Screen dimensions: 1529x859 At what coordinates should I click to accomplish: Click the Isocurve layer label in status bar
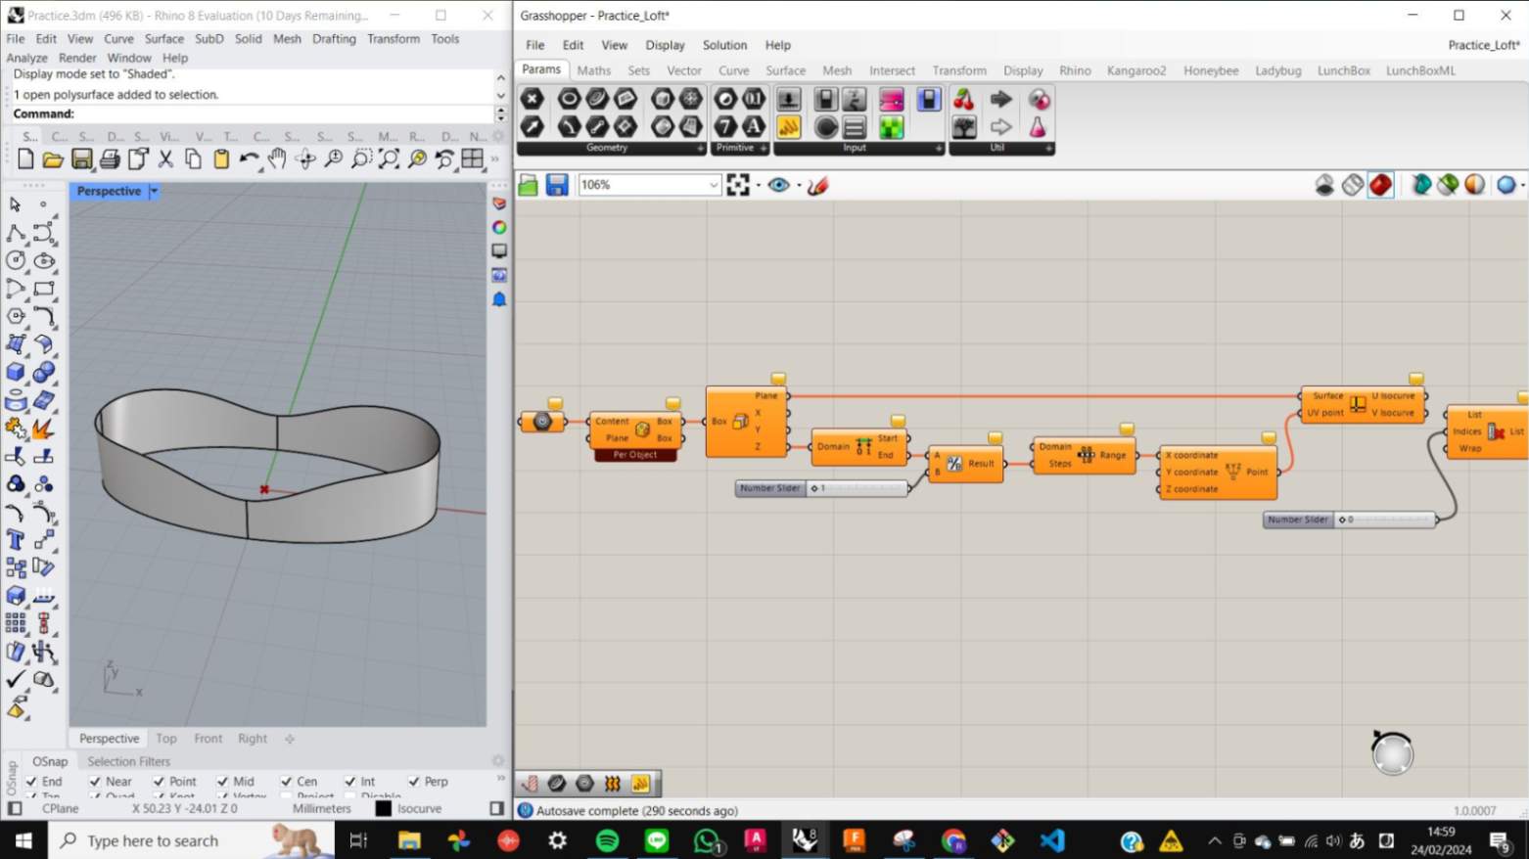(x=419, y=809)
